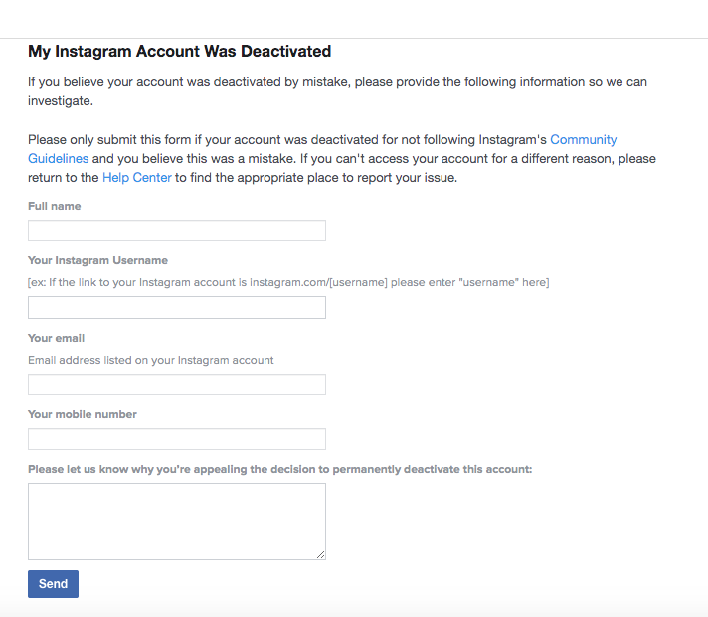Image resolution: width=708 pixels, height=617 pixels.
Task: Click the mobile number input field
Action: 177,439
